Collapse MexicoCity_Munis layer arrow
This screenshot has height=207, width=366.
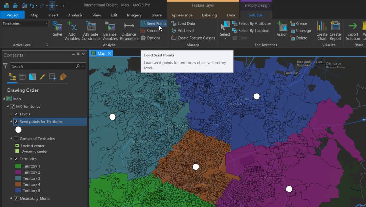tap(11, 198)
